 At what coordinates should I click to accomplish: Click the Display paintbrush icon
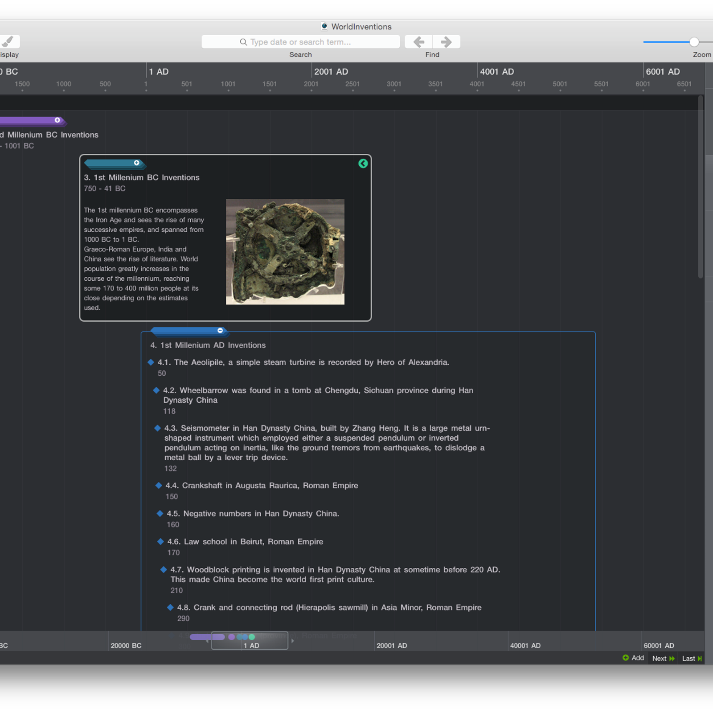[9, 41]
